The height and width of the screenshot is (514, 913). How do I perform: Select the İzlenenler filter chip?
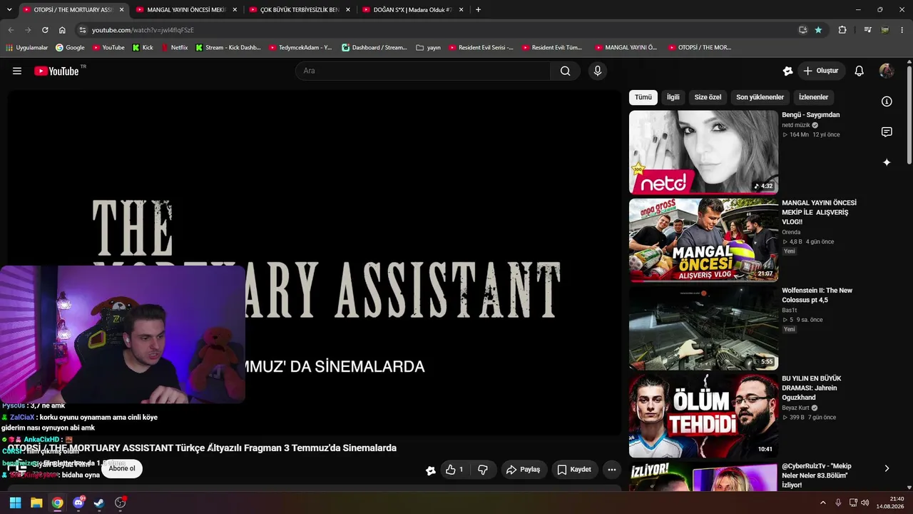click(814, 97)
